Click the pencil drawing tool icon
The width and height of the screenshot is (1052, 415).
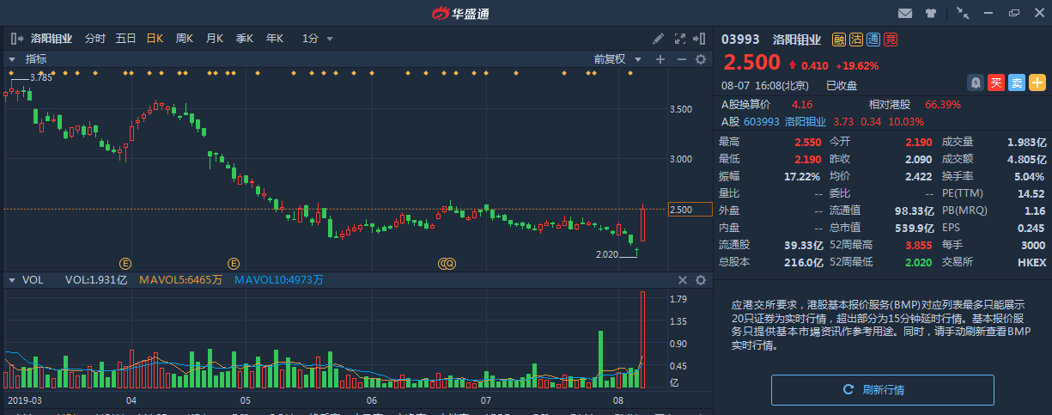(x=658, y=39)
